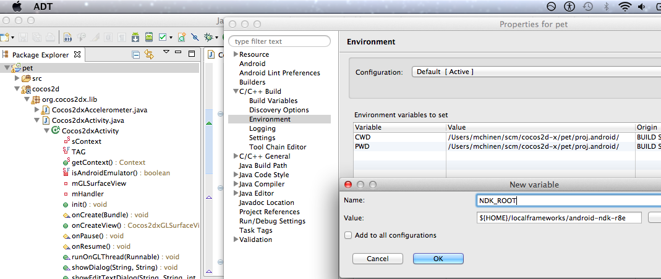Open the ADT application menu
Screen dimensions: 661x279
42,7
